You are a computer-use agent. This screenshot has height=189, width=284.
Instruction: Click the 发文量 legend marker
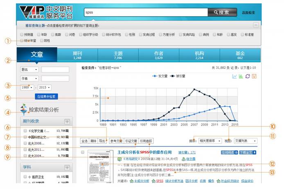click(154, 76)
